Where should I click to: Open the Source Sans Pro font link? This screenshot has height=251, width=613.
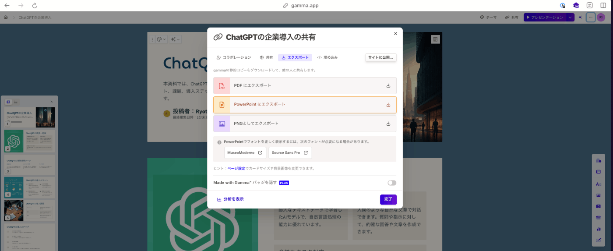[x=290, y=153]
